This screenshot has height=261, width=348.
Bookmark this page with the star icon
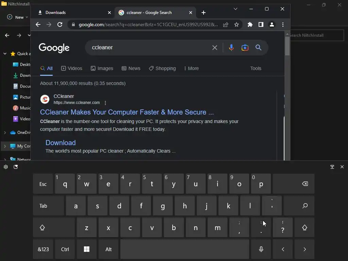coord(237,24)
